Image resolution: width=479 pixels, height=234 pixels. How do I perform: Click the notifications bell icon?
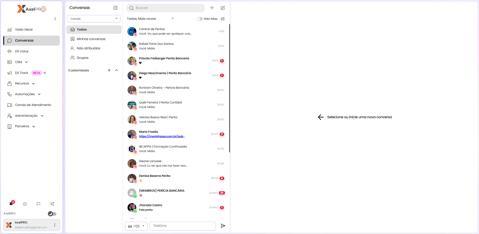pos(11,204)
